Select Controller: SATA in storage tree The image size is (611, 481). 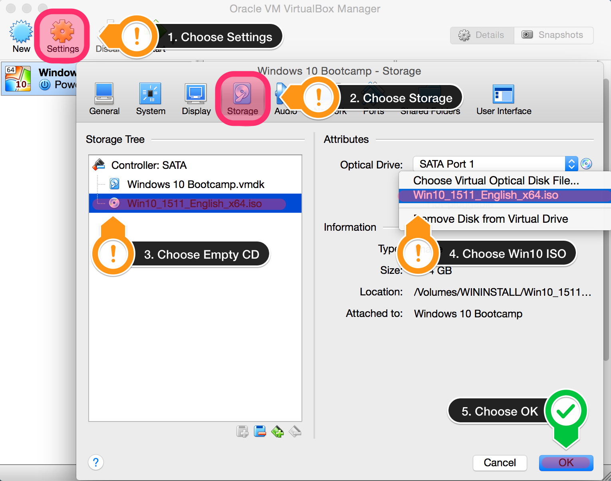[149, 165]
